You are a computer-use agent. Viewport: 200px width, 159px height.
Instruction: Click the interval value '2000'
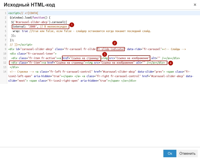pyautogui.click(x=32, y=27)
